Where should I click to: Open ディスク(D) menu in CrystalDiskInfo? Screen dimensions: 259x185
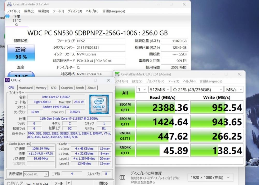coord(75,11)
